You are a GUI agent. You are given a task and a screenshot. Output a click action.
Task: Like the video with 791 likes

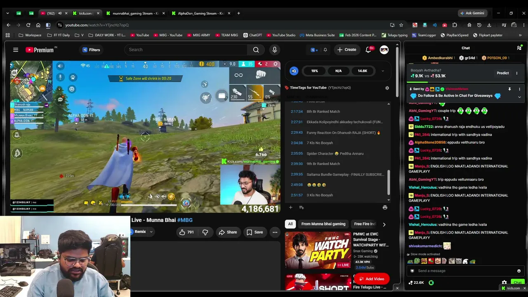(186, 232)
